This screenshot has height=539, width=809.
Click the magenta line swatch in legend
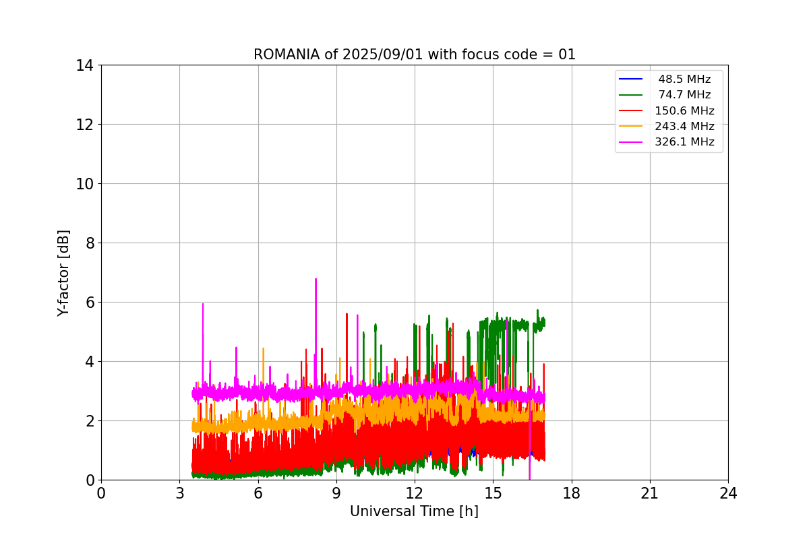tap(631, 142)
